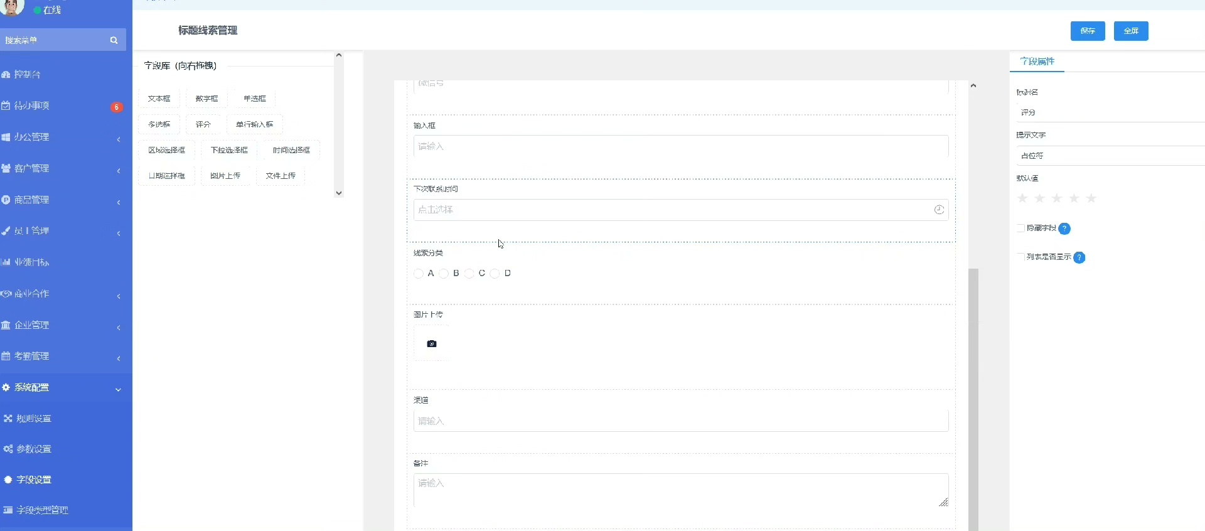1205x531 pixels.
Task: Click the 系统配置 gear icon
Action: tap(6, 387)
